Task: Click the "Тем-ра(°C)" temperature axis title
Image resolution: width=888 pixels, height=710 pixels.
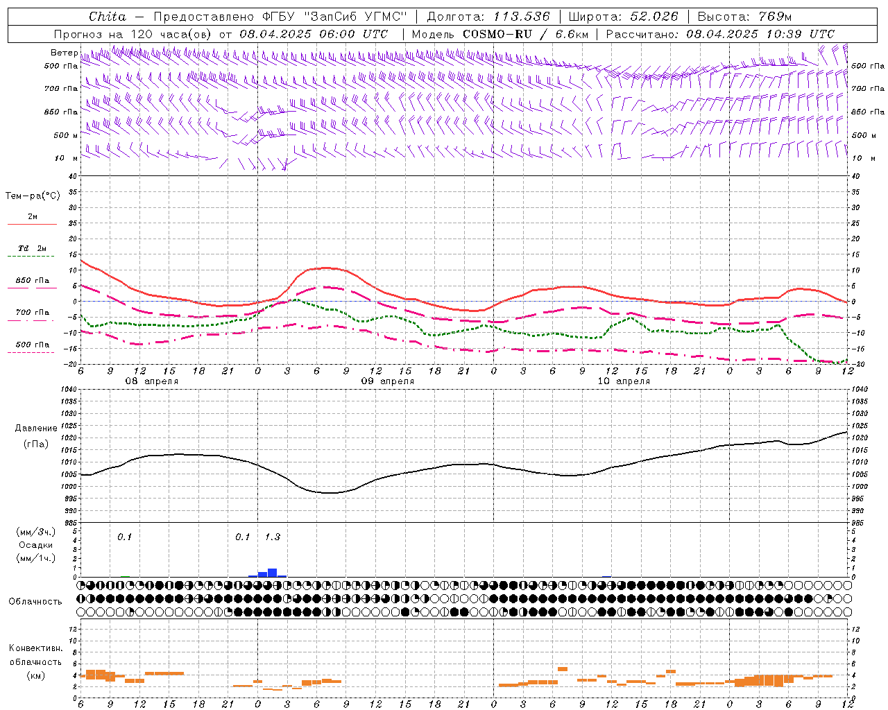Action: pos(33,196)
